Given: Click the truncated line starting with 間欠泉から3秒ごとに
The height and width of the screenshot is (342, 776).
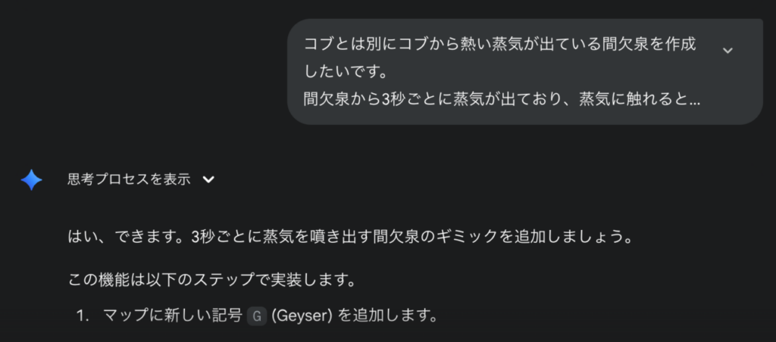Looking at the screenshot, I should pos(502,100).
